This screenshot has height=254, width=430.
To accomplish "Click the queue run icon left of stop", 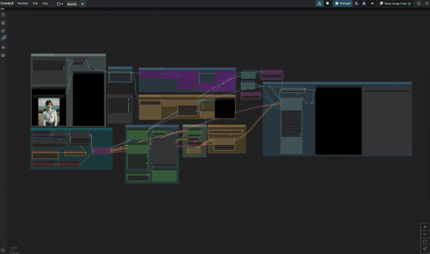I will click(320, 3).
